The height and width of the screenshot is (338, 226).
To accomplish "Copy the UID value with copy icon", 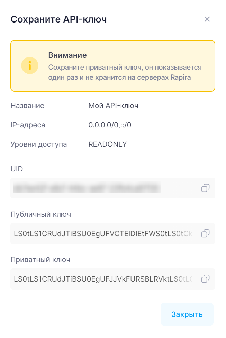I will click(x=205, y=188).
